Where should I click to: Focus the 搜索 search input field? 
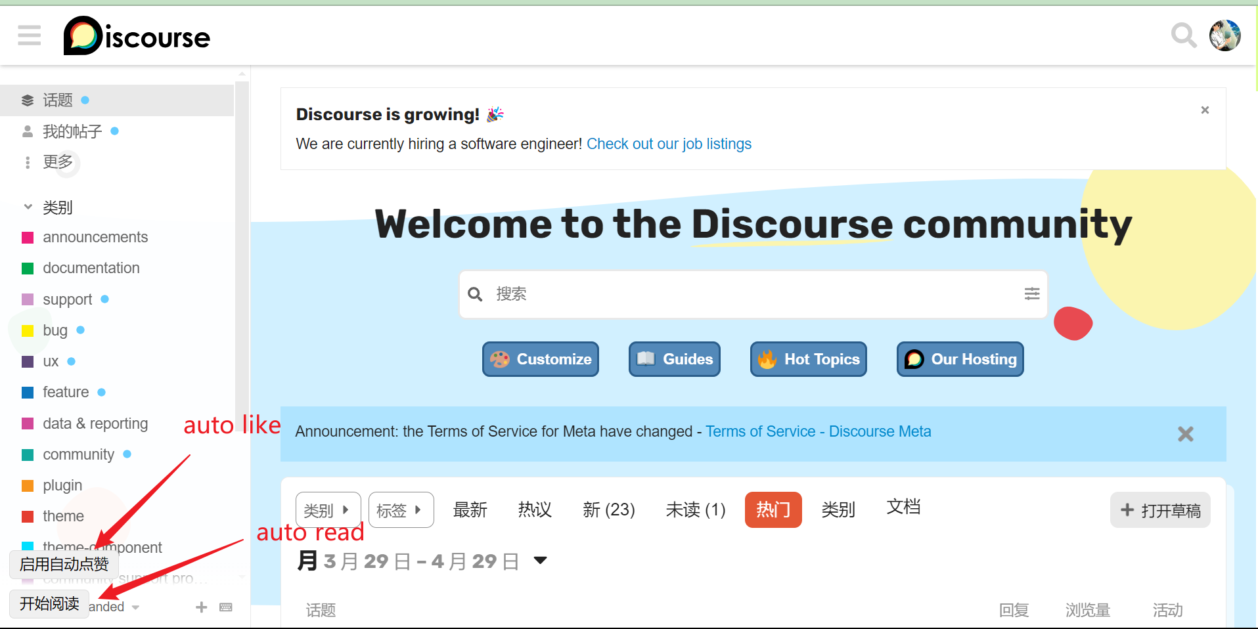(753, 294)
